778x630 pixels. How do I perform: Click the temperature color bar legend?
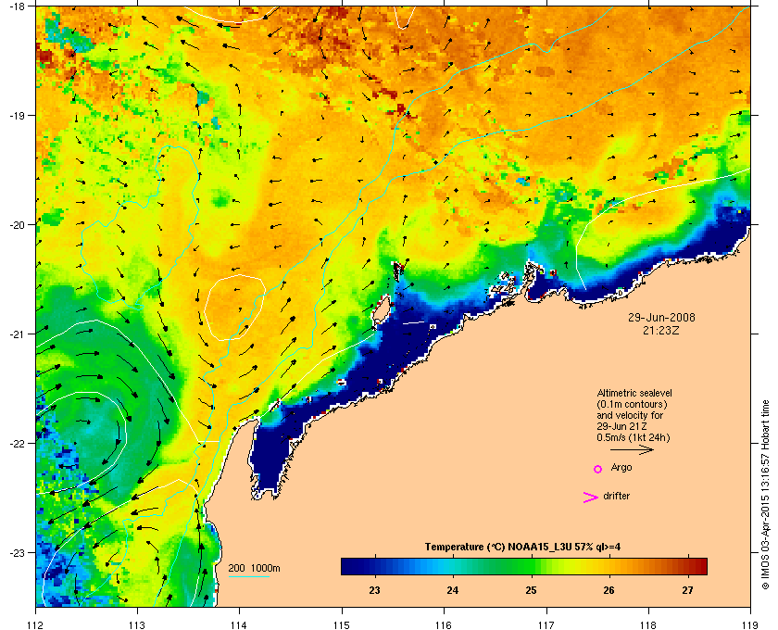524,566
